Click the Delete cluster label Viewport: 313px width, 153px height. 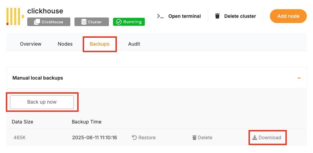point(240,16)
